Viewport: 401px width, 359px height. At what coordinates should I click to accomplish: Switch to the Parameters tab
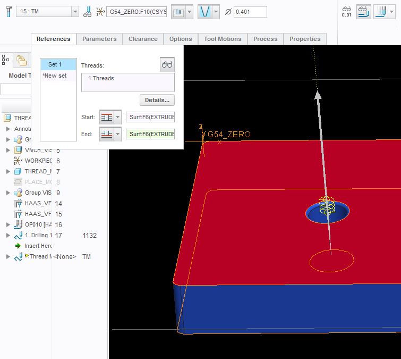99,39
